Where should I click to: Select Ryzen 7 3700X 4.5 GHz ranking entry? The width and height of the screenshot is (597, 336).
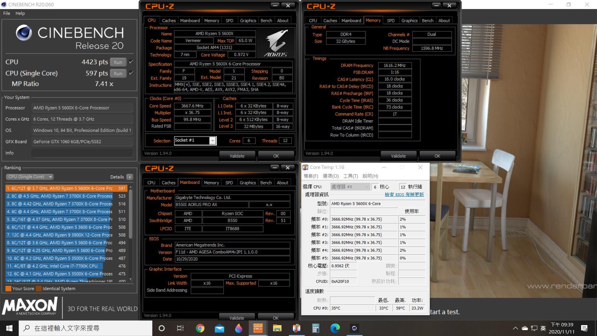[66, 196]
